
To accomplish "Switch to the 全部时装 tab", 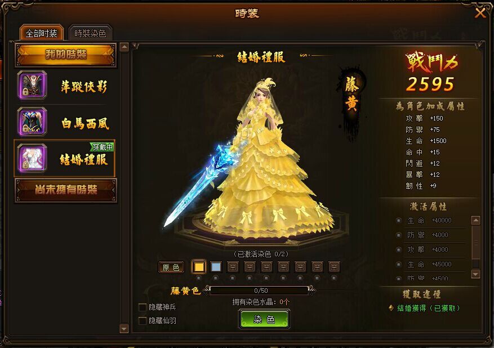I will (41, 33).
